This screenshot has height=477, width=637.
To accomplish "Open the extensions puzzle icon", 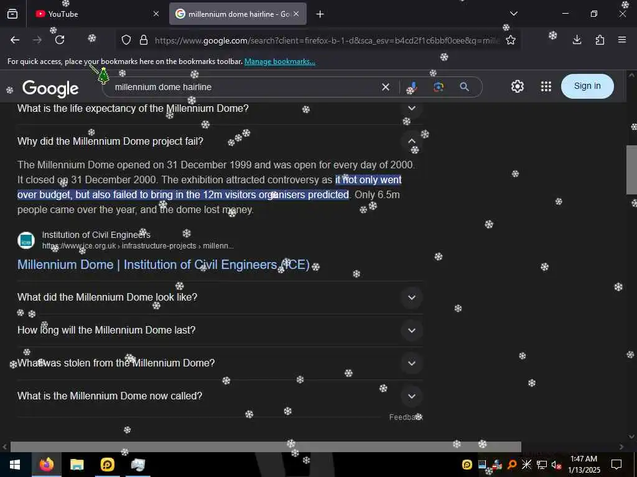I will coord(600,40).
